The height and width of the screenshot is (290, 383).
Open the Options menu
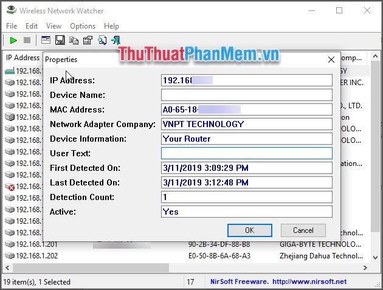point(83,26)
